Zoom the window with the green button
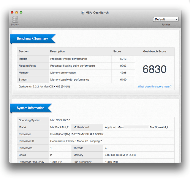The width and height of the screenshot is (190, 179). tap(21, 12)
